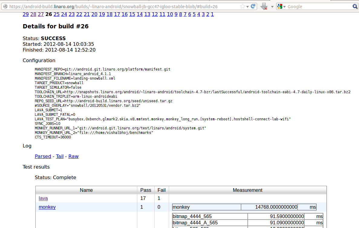Bookmark this page with the star icon
Screen dimensions: 359x228
pyautogui.click(x=242, y=6)
